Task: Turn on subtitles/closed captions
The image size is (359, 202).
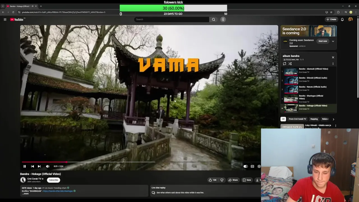Action: pos(252,166)
